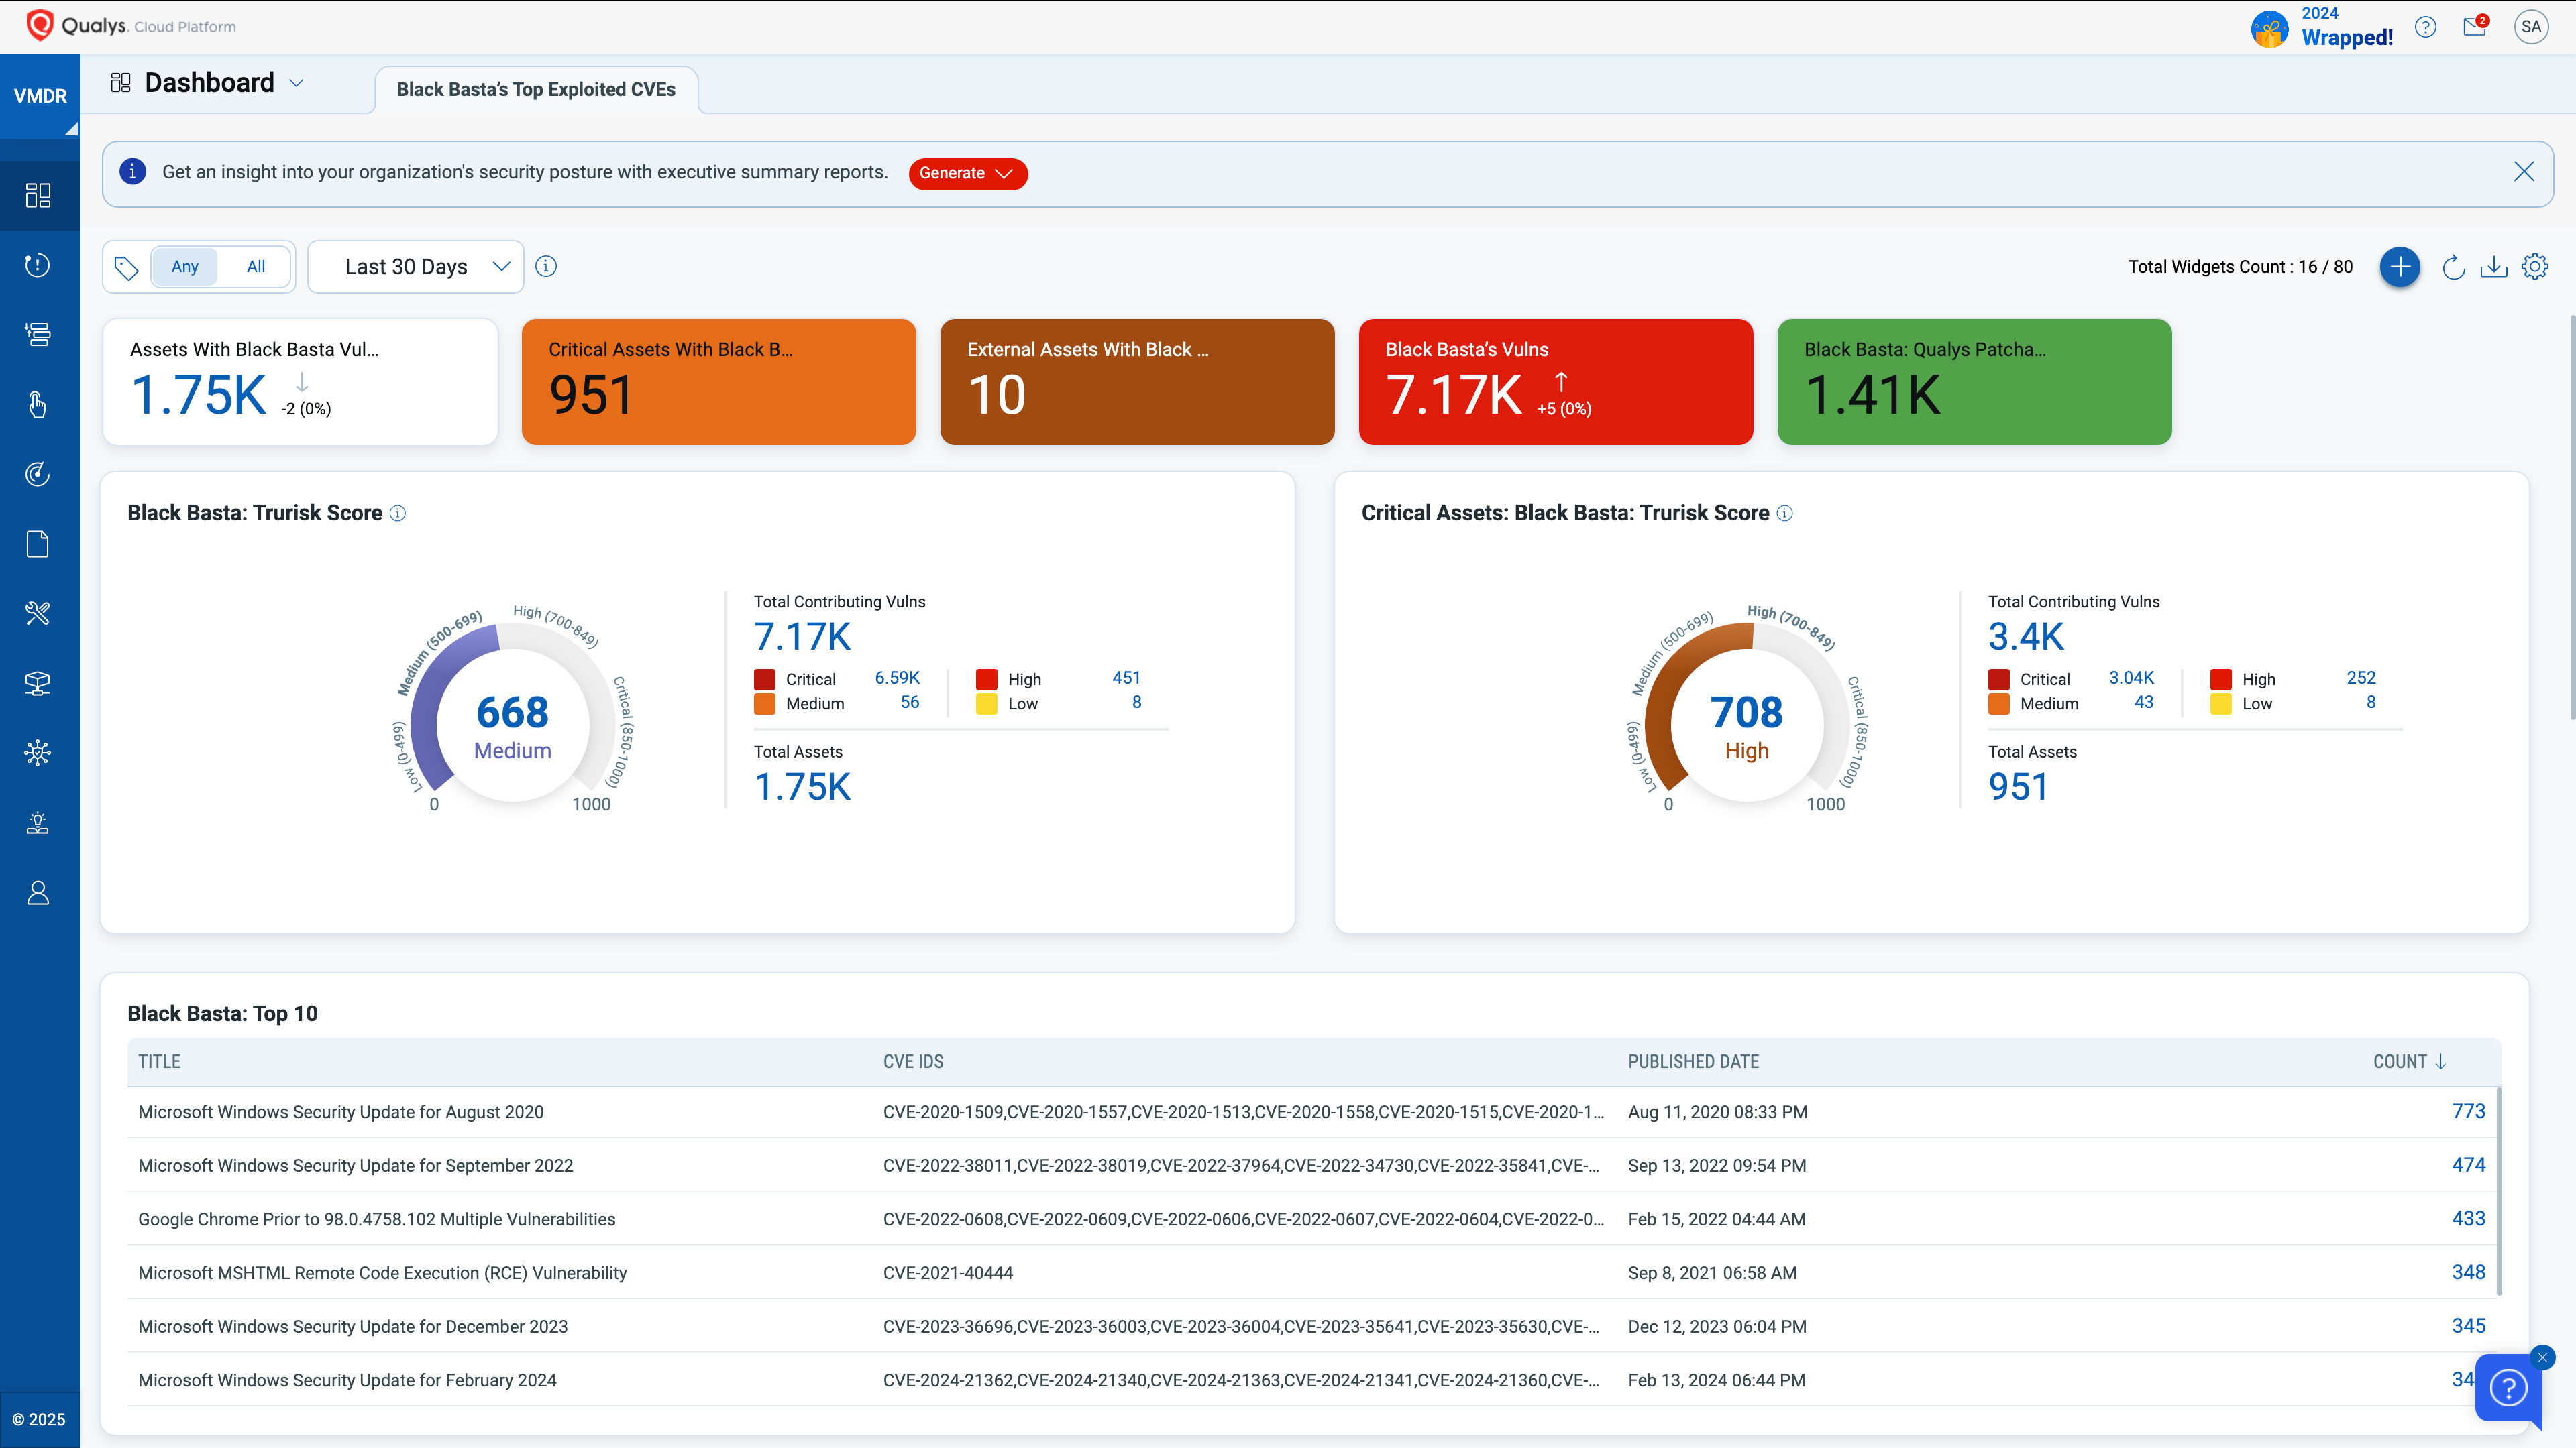Open the Dashboard icon in the left sidebar
Screen dimensions: 2576x1448
(38, 195)
